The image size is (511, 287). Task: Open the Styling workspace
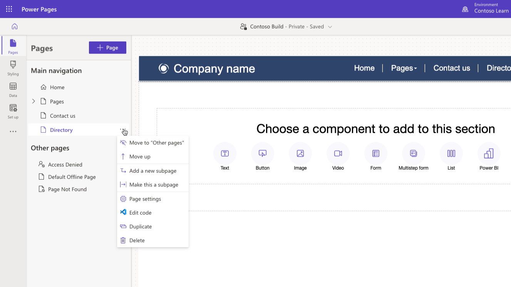13,68
